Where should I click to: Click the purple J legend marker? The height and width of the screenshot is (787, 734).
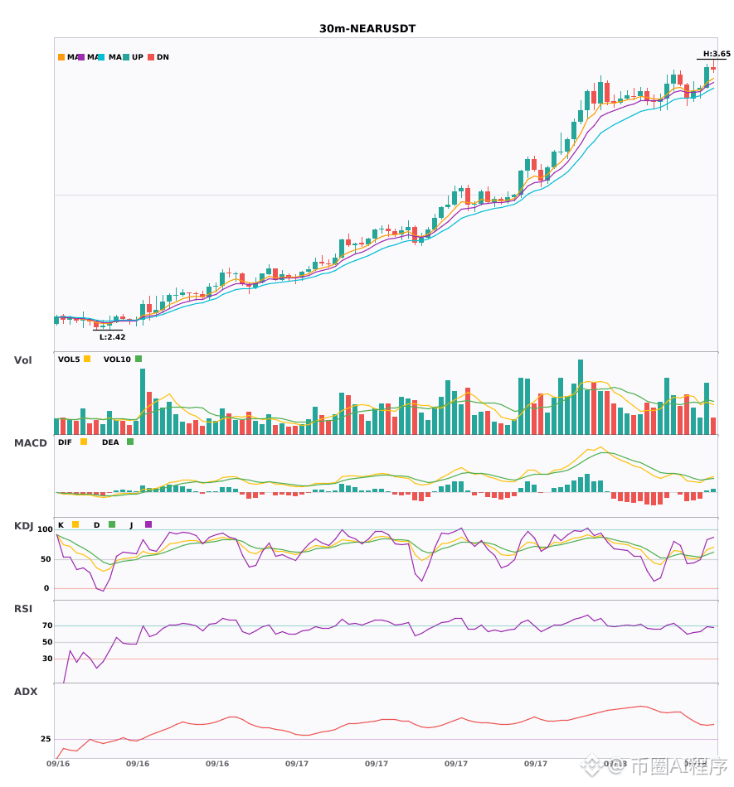pyautogui.click(x=148, y=524)
